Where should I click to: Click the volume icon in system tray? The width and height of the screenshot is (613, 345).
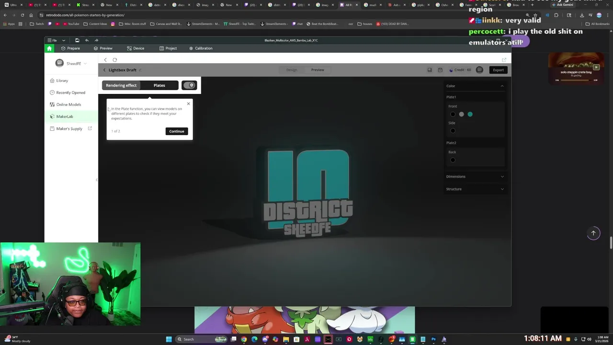coord(589,339)
